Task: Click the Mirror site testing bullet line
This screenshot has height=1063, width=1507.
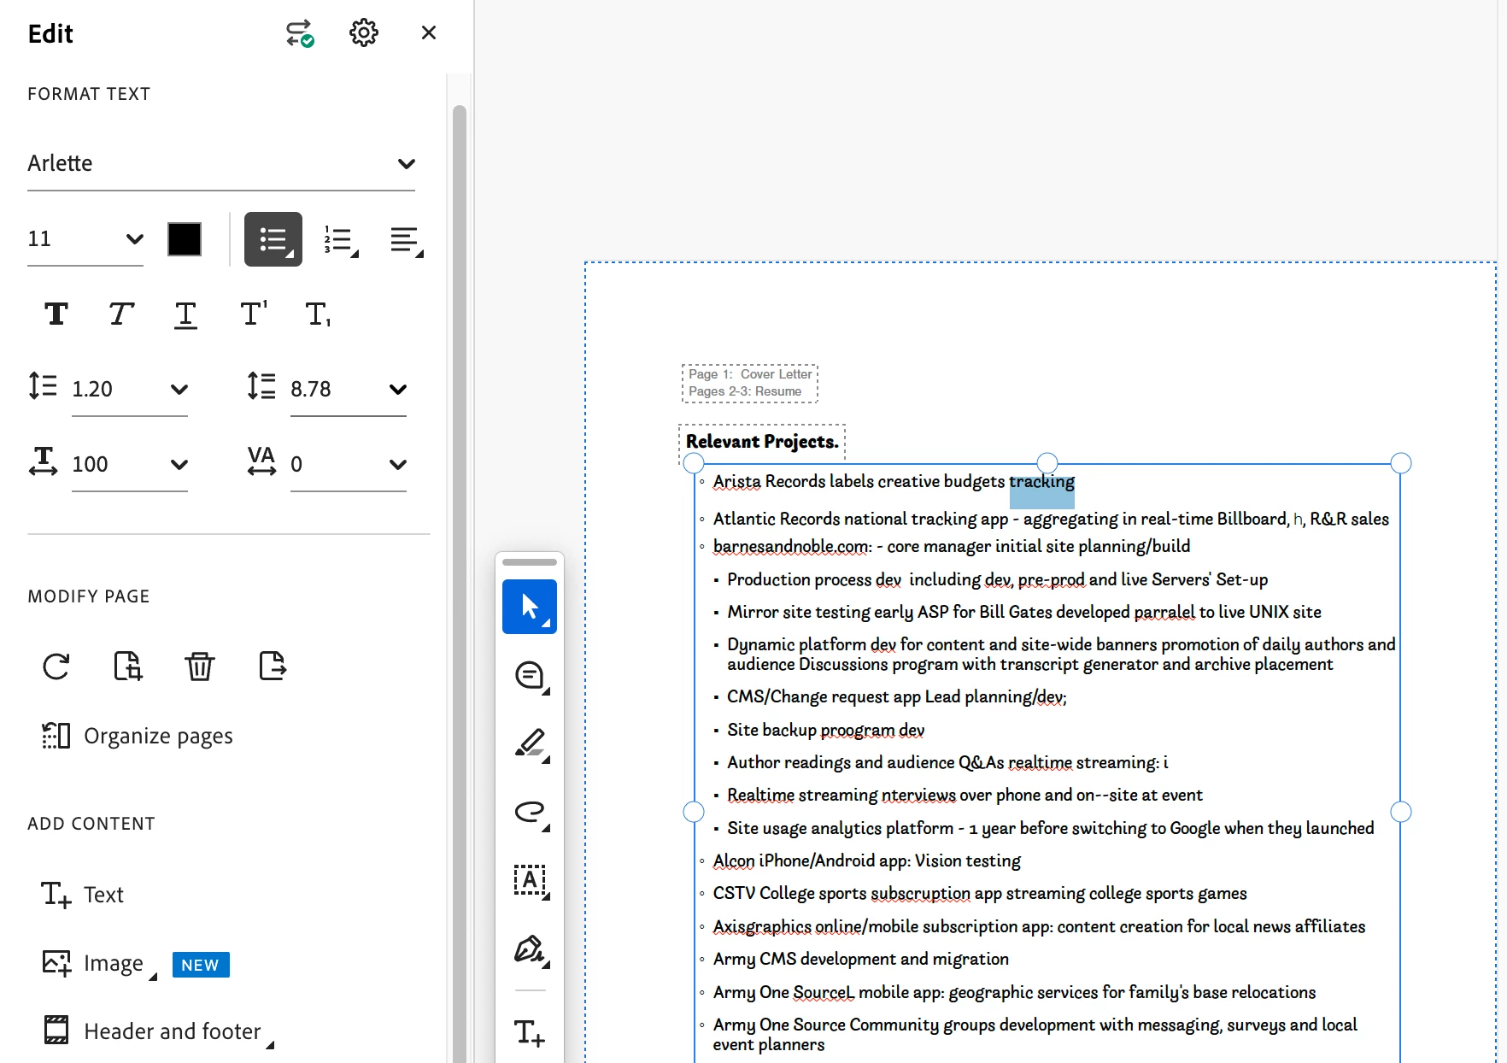Action: (1023, 613)
